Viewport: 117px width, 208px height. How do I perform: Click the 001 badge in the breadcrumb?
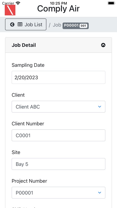tap(83, 26)
